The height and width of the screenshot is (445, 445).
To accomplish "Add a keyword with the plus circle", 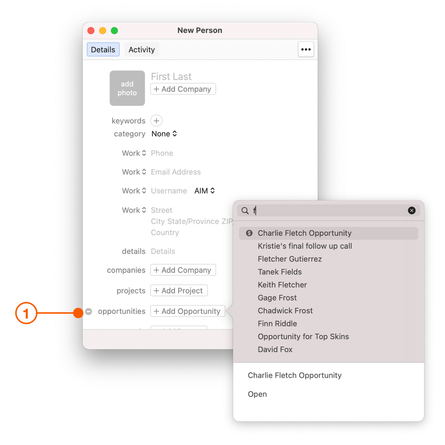I will pyautogui.click(x=156, y=121).
